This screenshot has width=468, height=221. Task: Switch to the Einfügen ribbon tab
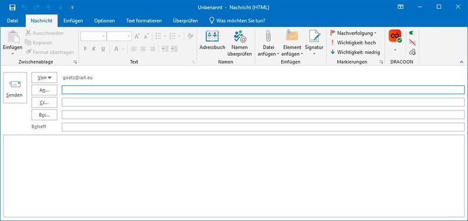click(x=73, y=20)
